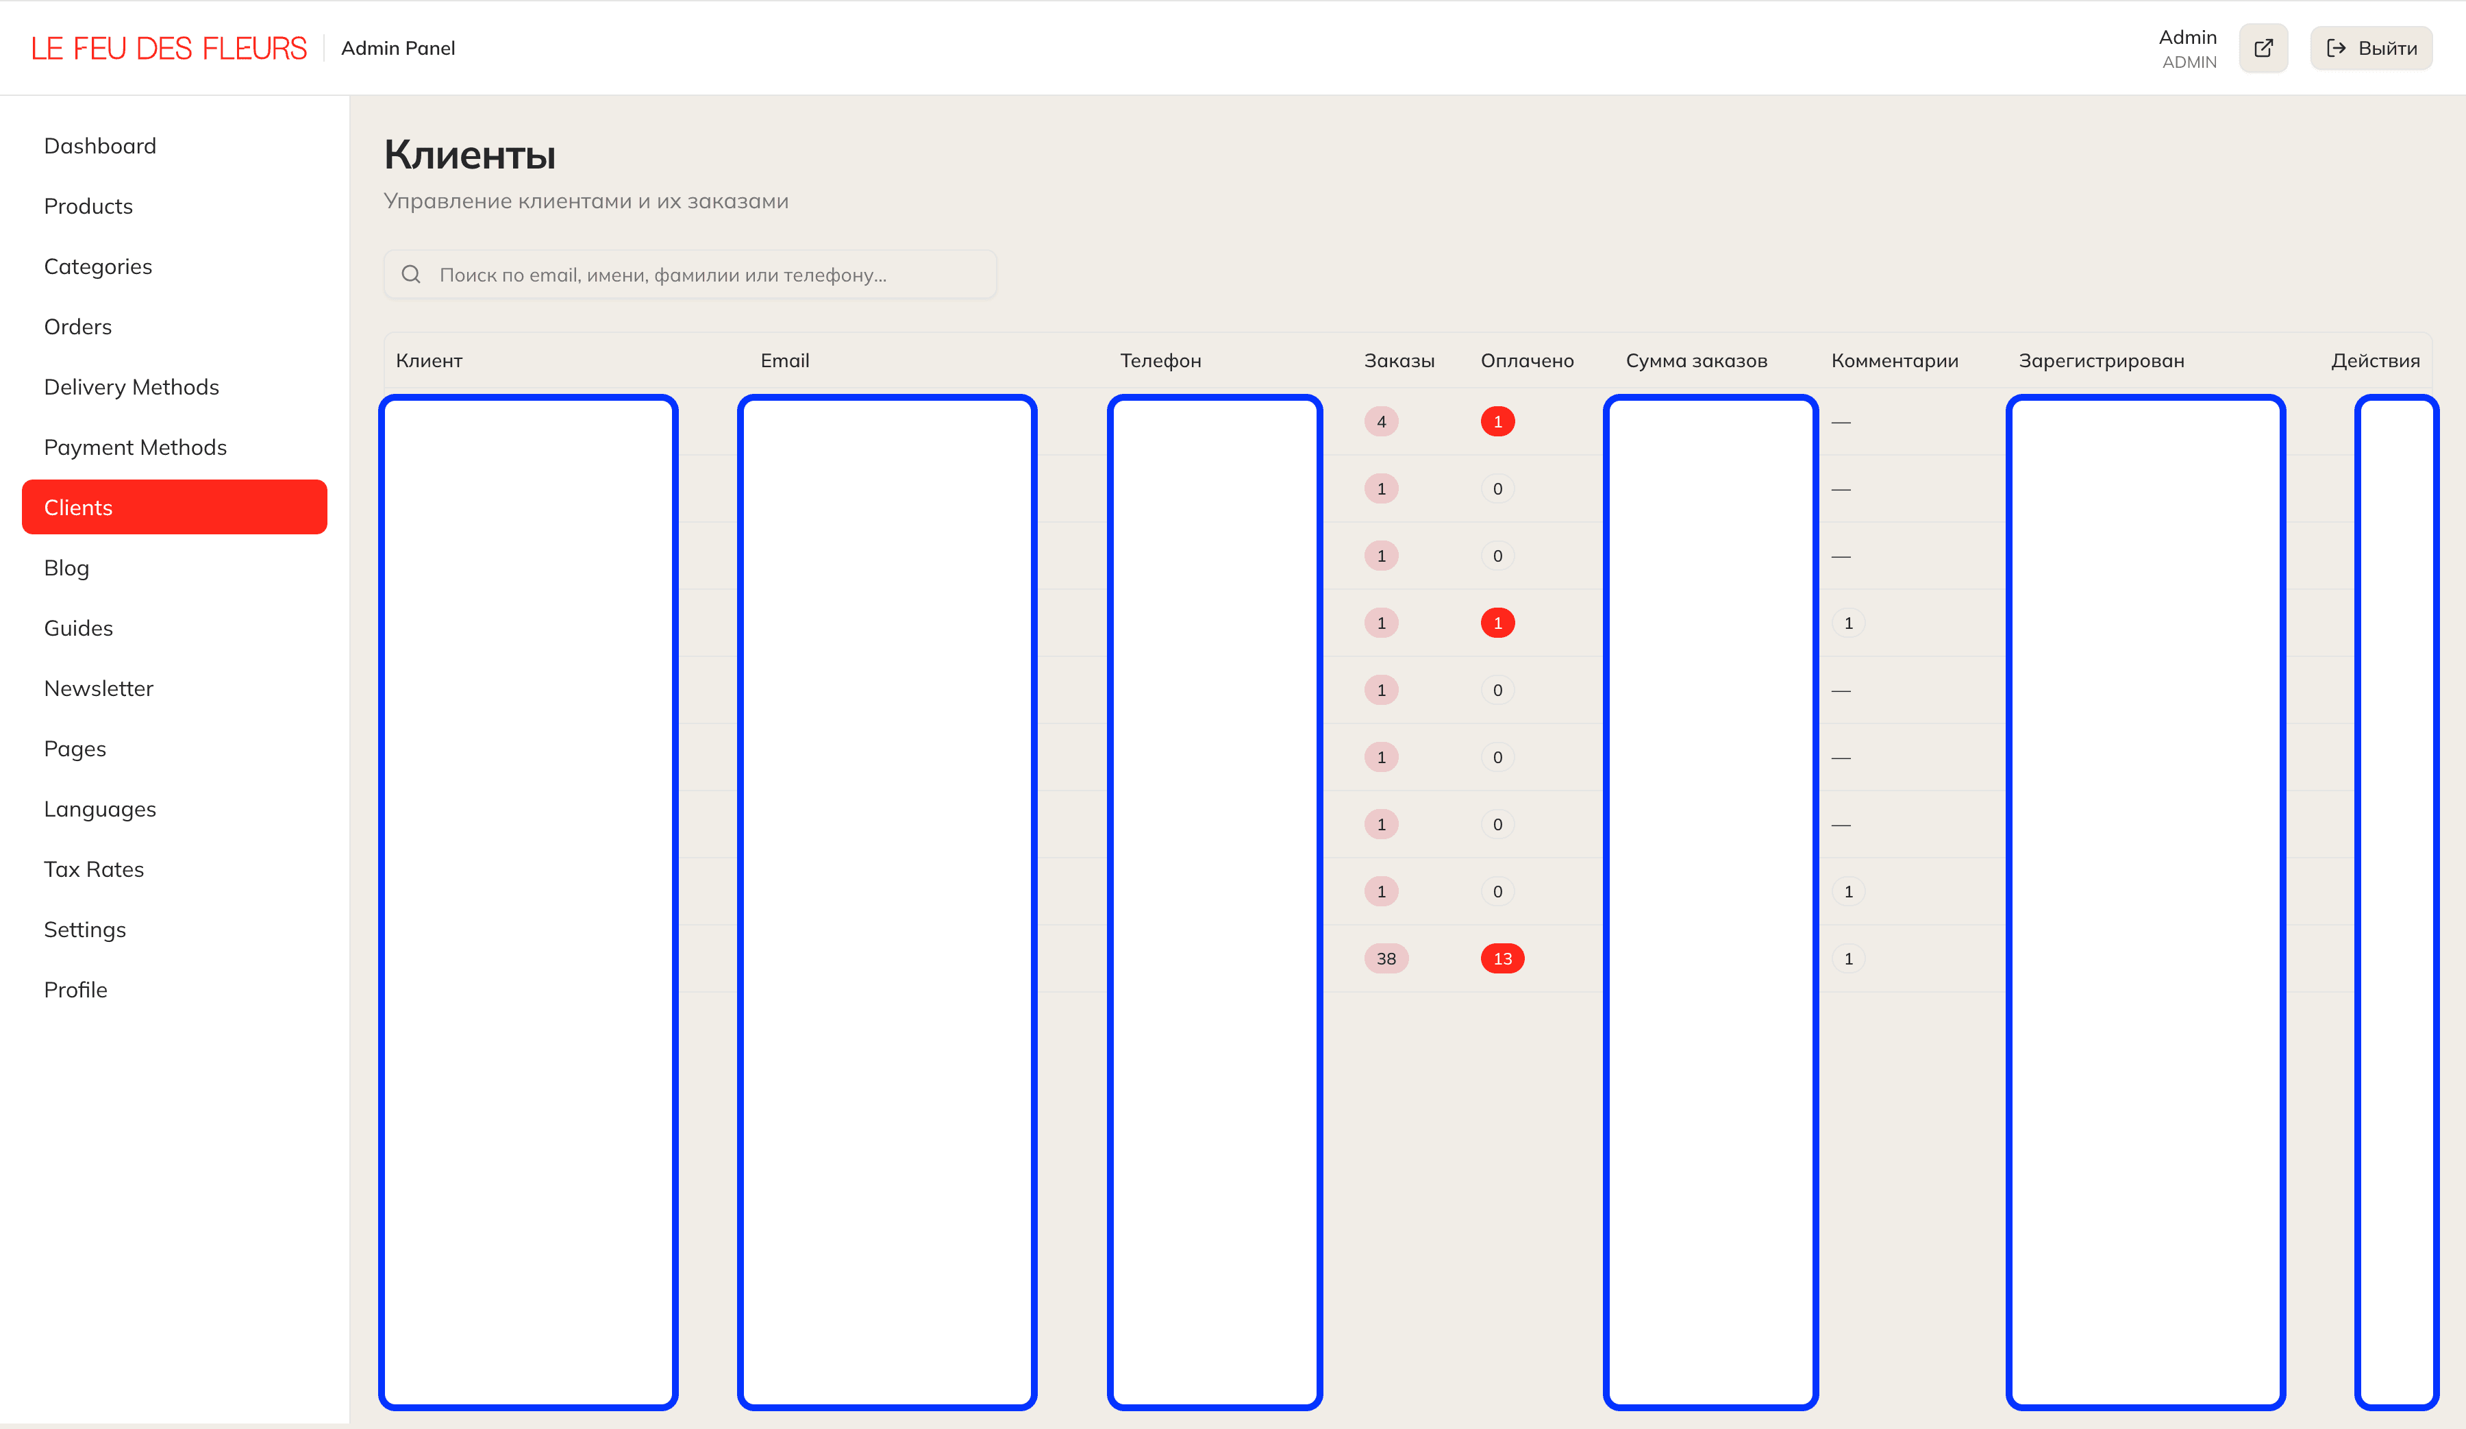Go to the Newsletter page

coord(99,688)
